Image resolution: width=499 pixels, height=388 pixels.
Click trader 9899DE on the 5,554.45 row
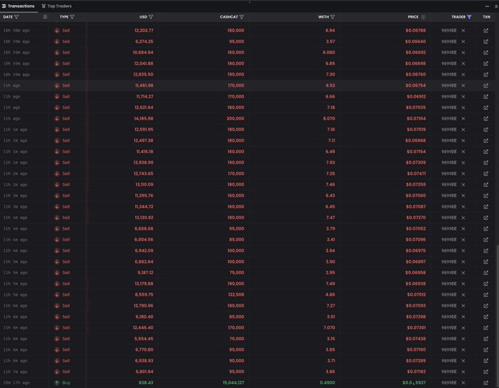pos(448,339)
